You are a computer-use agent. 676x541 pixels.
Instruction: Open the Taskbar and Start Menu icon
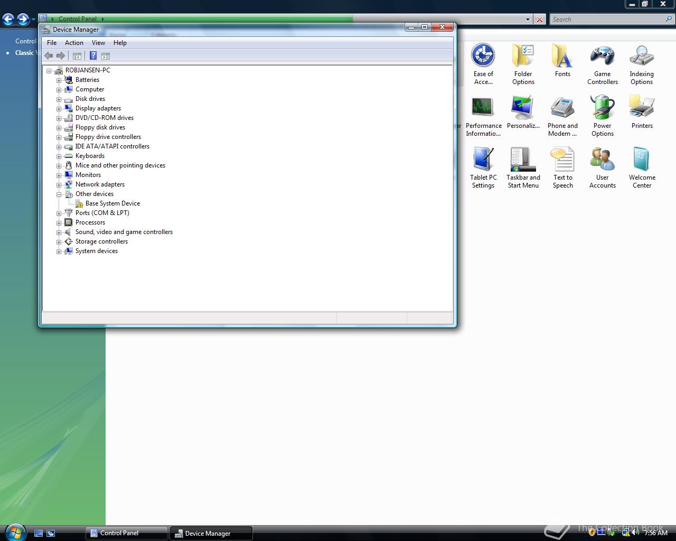tap(523, 168)
